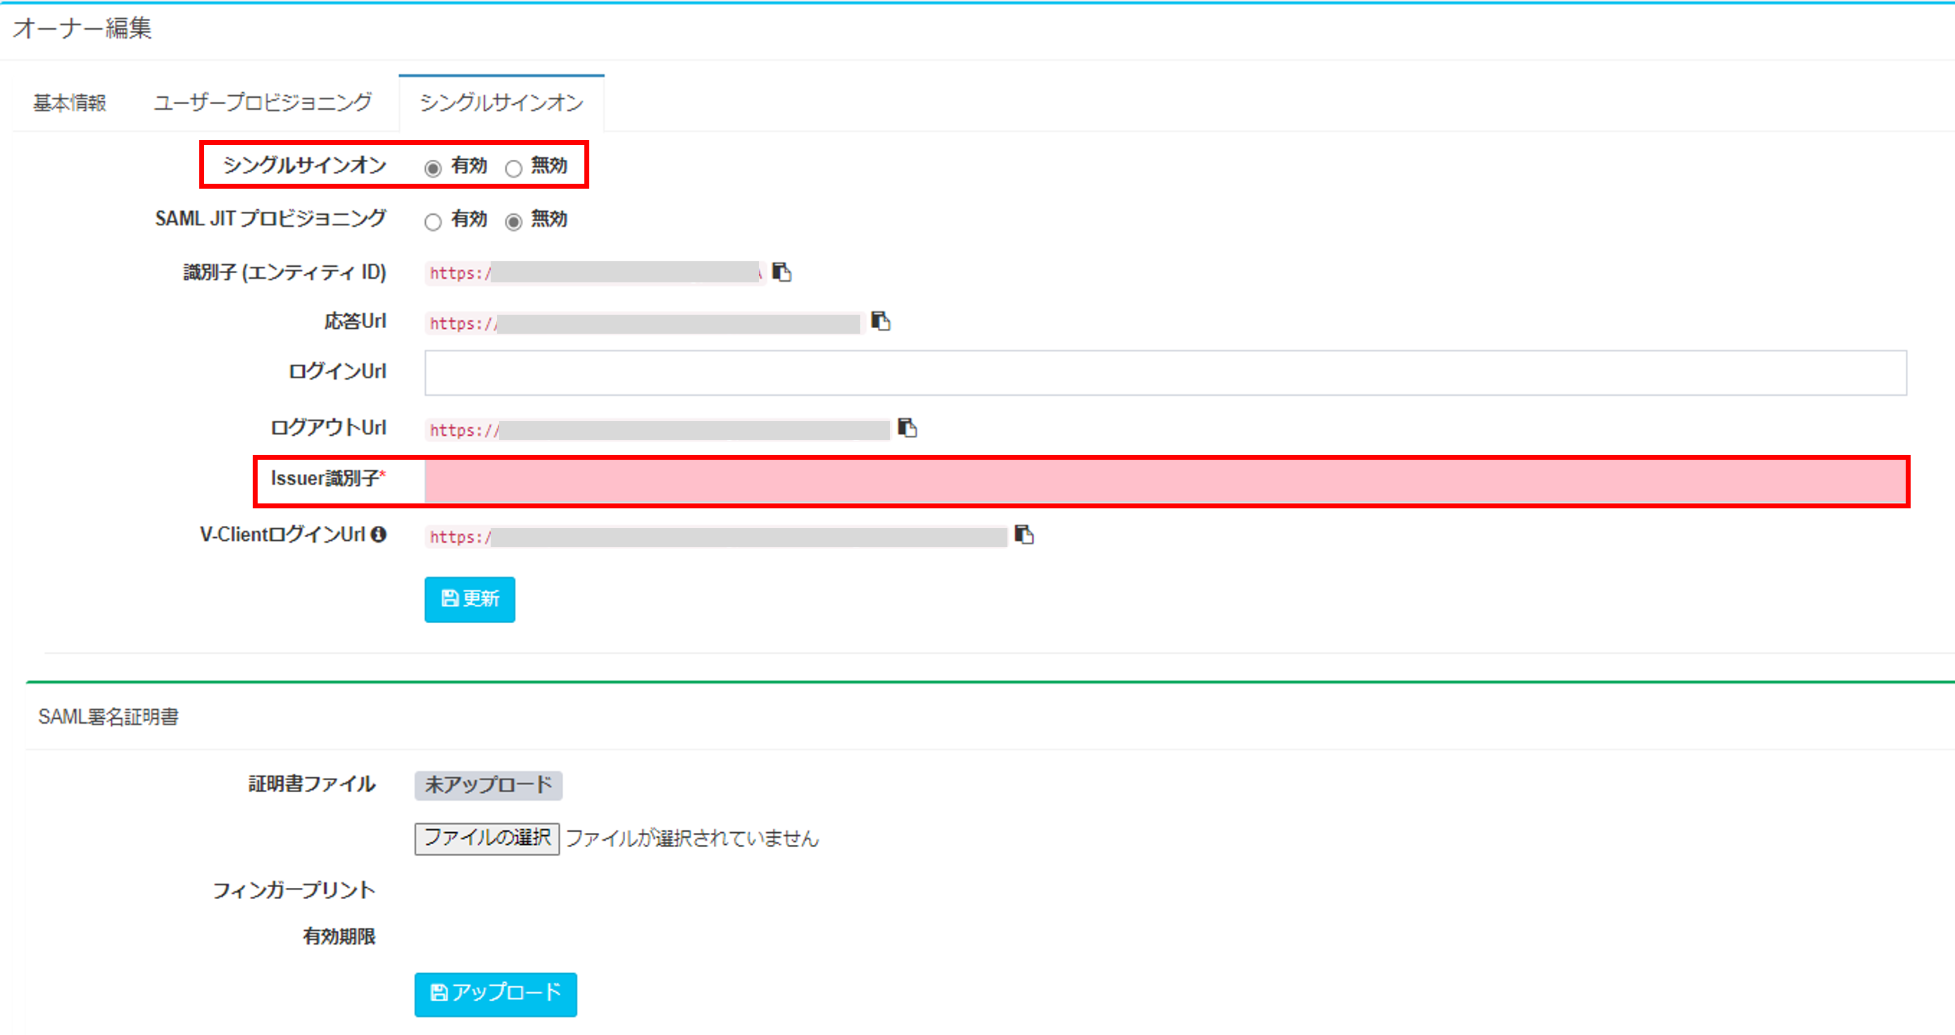Click the アップロード button
Viewport: 1955px width, 1035px height.
[x=496, y=994]
